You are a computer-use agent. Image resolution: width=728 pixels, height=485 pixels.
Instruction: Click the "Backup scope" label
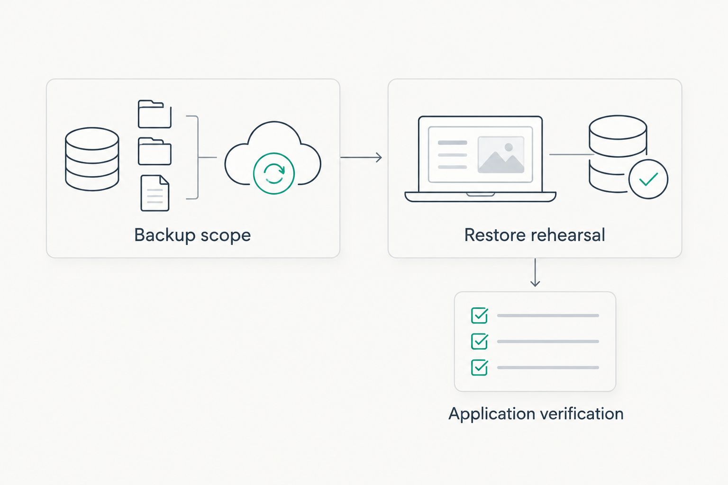point(192,235)
